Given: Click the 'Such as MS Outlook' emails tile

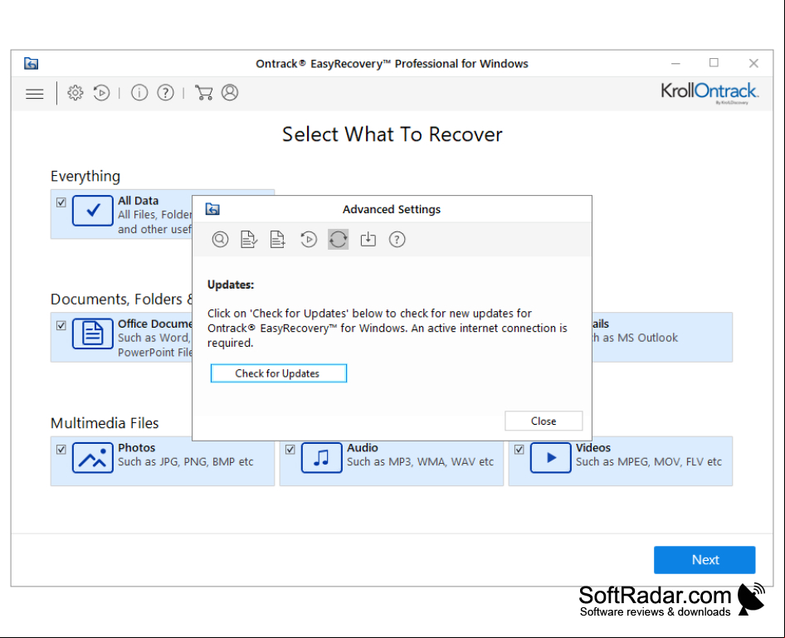Looking at the screenshot, I should click(x=662, y=338).
